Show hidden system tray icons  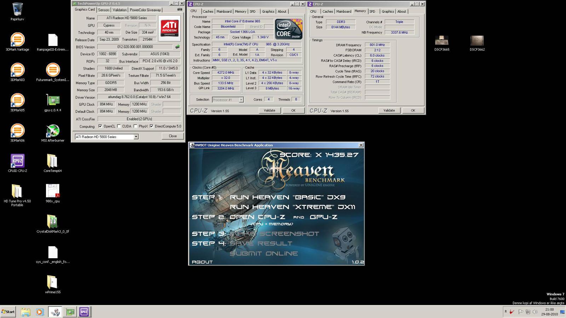pos(506,312)
